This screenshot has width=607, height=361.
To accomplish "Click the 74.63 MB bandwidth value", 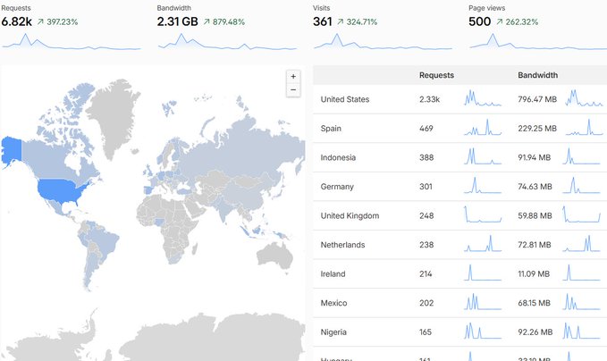I will point(535,187).
